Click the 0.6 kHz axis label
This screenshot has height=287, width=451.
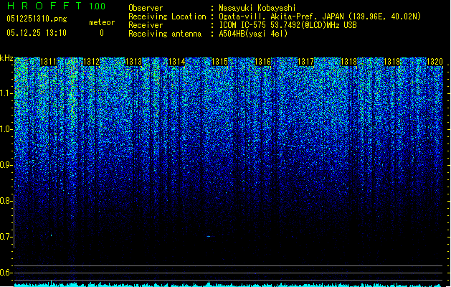pyautogui.click(x=6, y=273)
